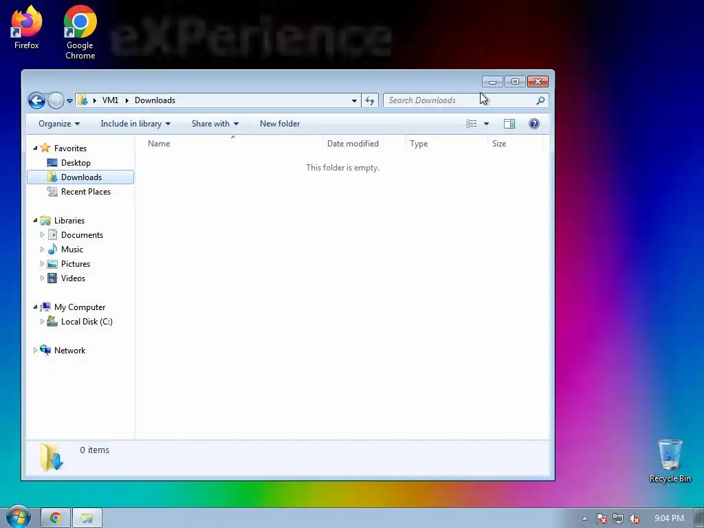704x528 pixels.
Task: Select Favorites in navigation pane
Action: (x=70, y=148)
